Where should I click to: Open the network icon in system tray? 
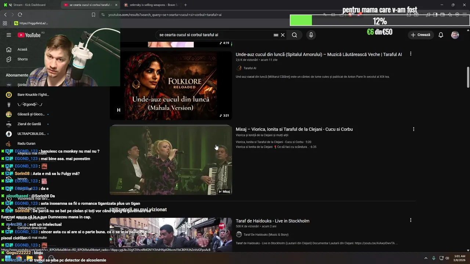pyautogui.click(x=441, y=258)
